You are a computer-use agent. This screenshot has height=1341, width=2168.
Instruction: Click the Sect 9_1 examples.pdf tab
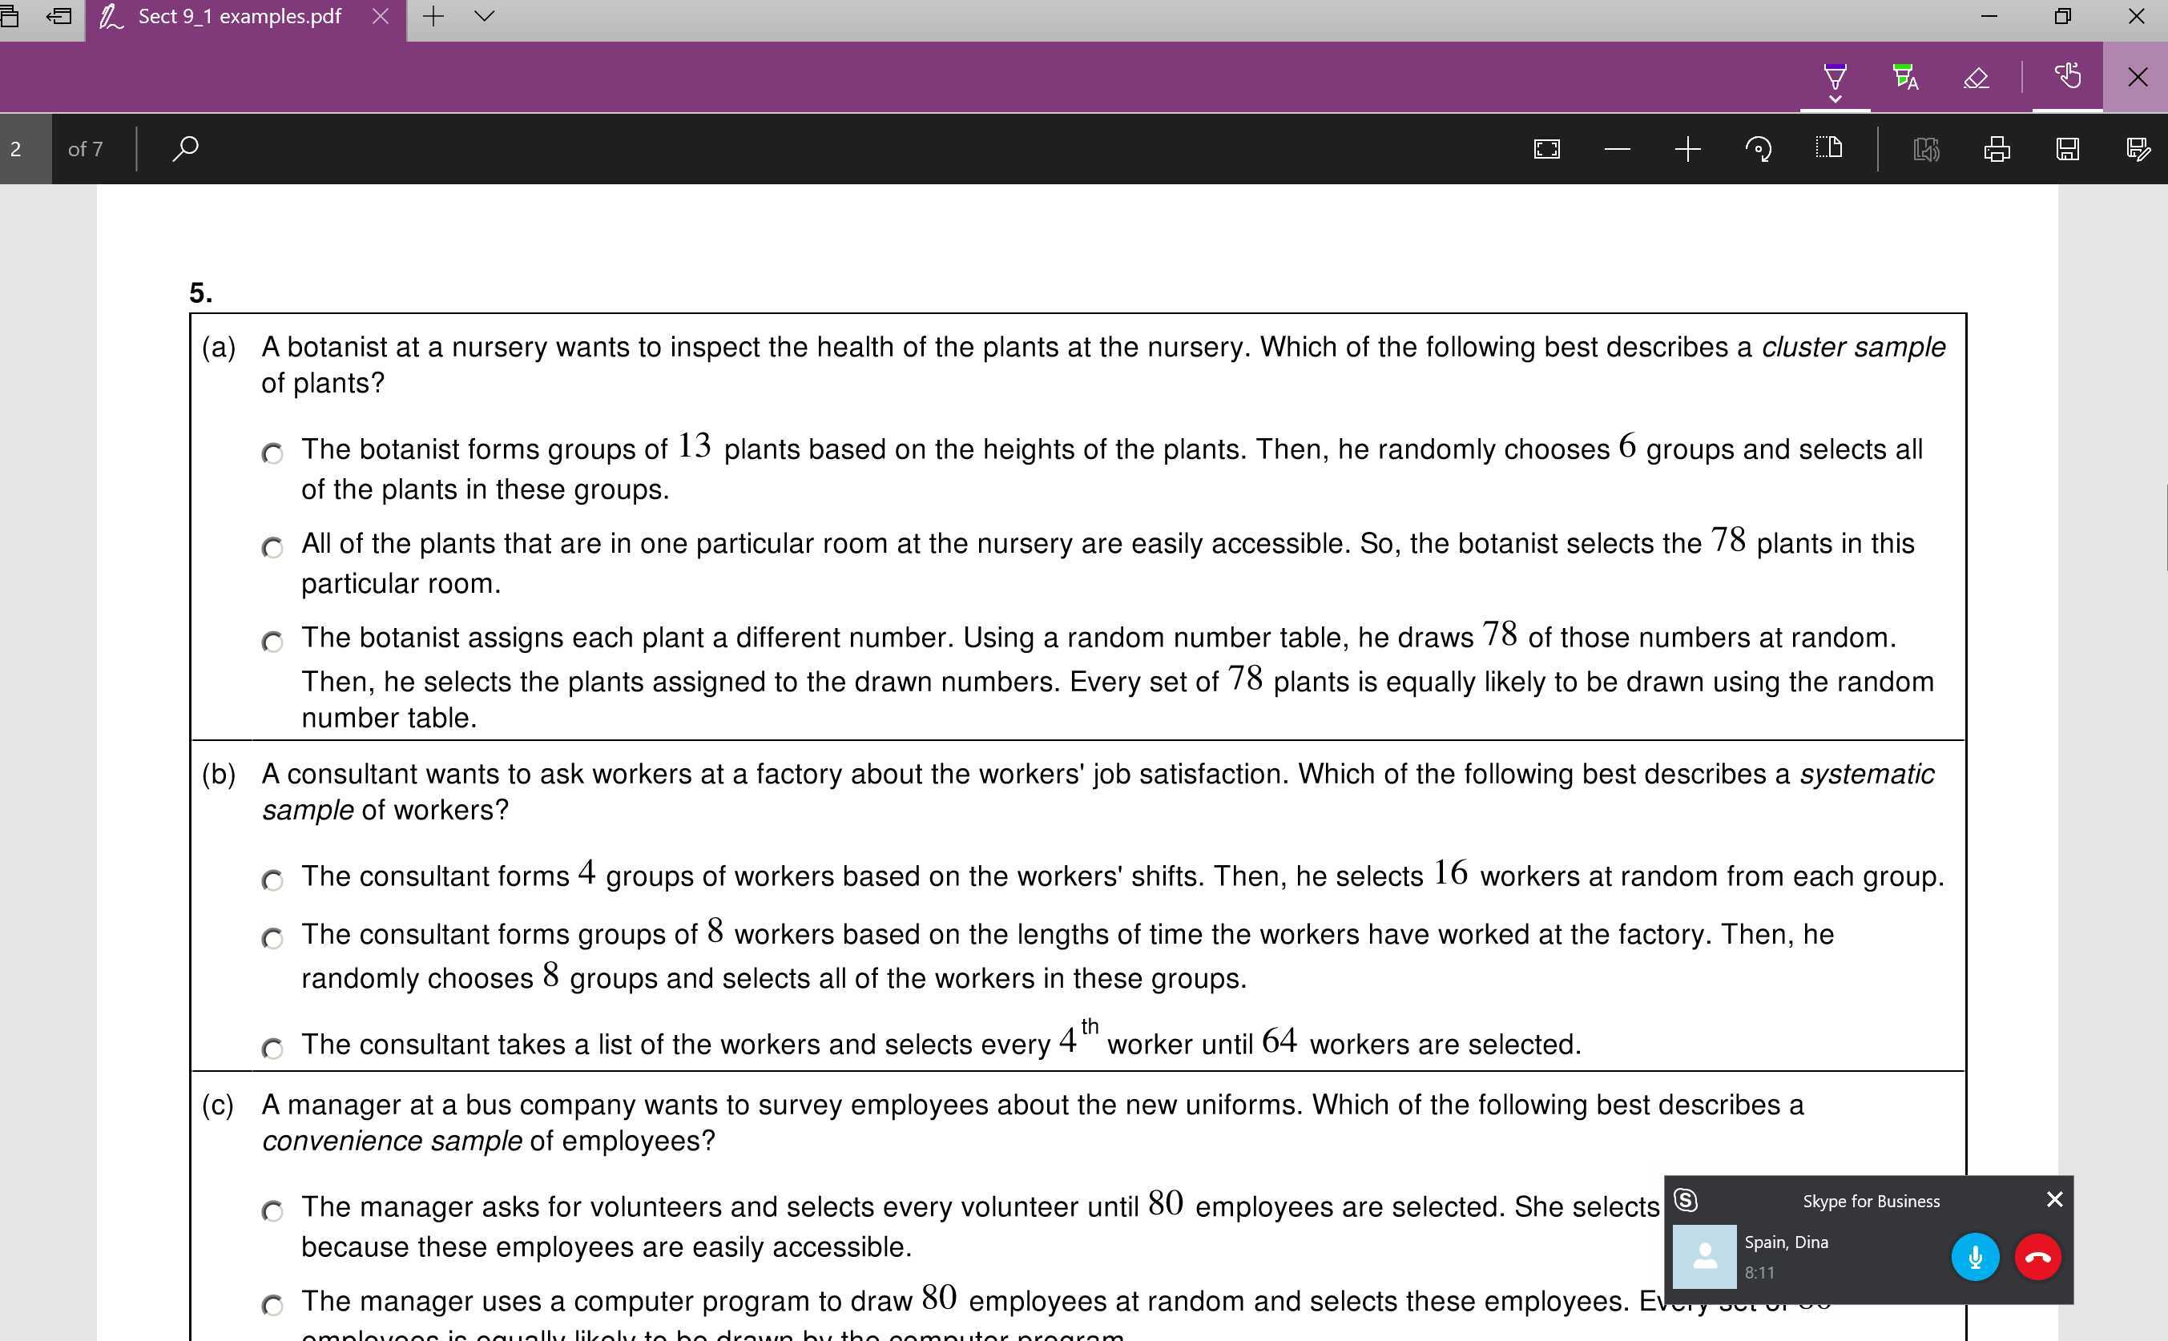coord(238,17)
